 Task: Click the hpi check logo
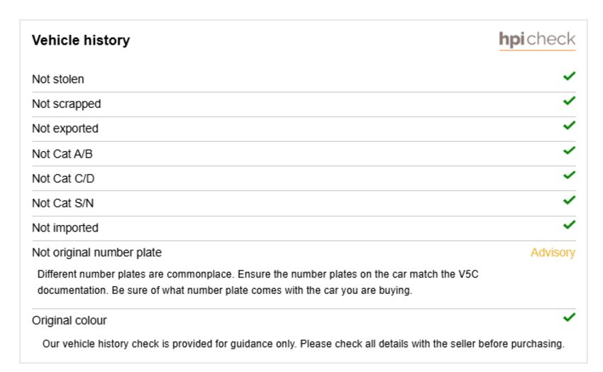click(x=537, y=40)
